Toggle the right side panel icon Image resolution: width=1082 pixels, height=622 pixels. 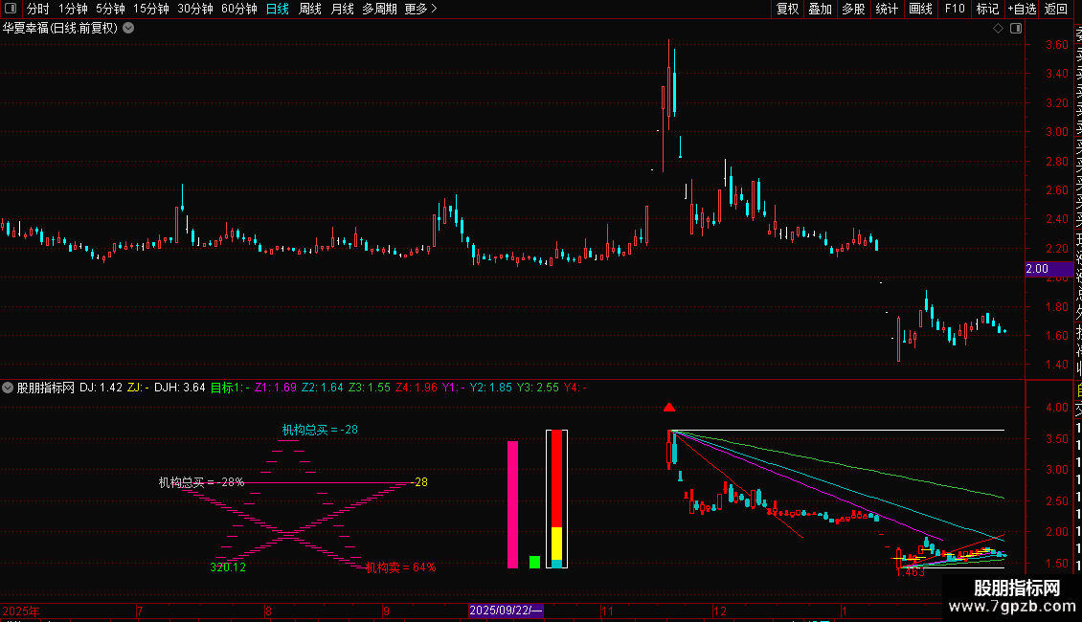click(x=1015, y=29)
